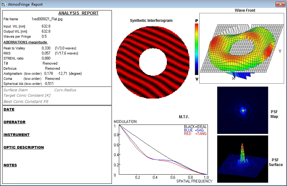This screenshot has width=287, height=186.
Task: Click the Wave Front 3D surface plot
Action: point(242,48)
